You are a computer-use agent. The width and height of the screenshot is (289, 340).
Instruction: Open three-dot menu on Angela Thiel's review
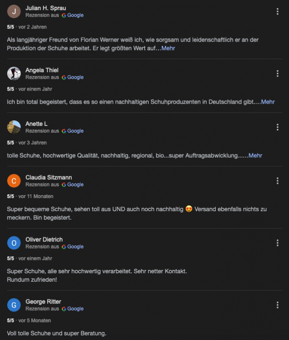coord(277,74)
